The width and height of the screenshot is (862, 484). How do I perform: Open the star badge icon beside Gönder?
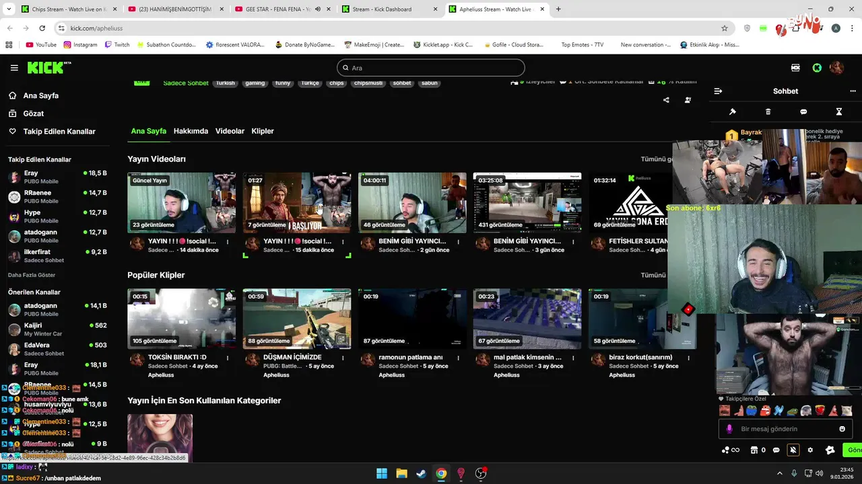point(830,450)
